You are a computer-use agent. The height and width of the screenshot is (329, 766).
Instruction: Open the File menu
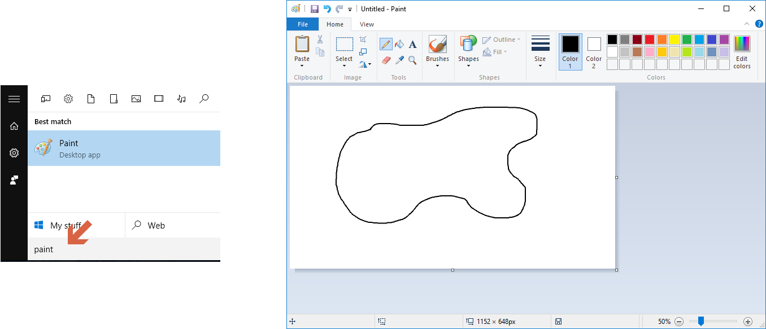tap(303, 24)
